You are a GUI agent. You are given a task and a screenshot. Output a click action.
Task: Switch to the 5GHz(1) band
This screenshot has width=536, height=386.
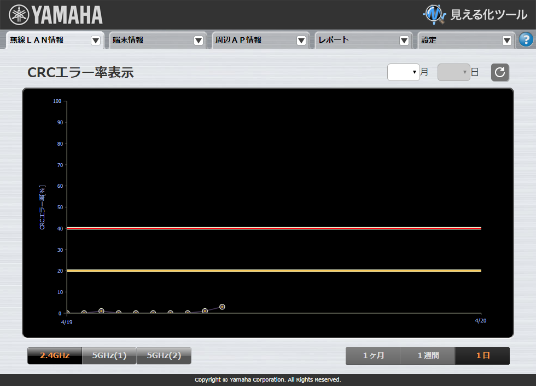[109, 355]
